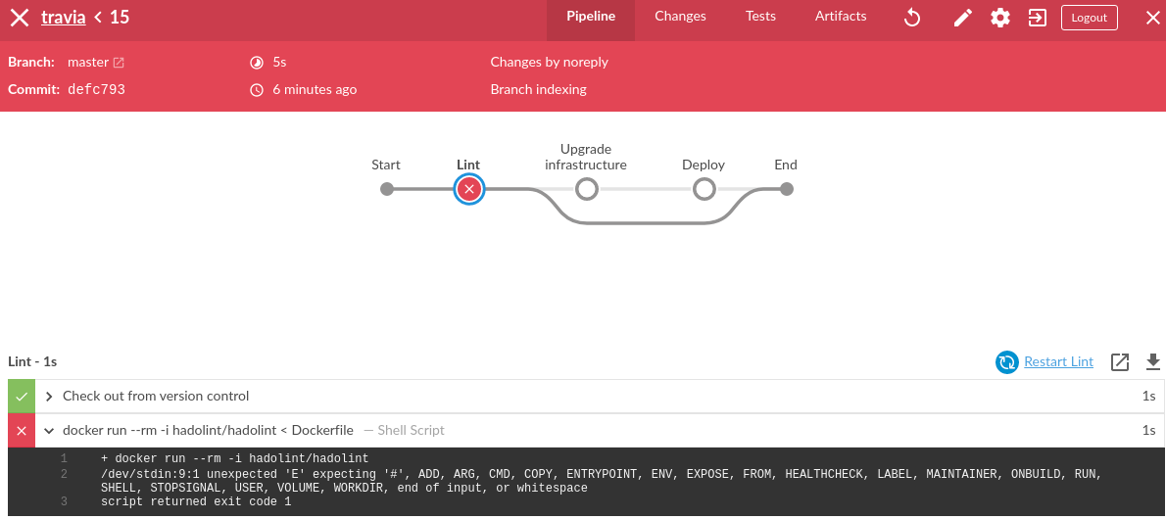The width and height of the screenshot is (1166, 520).
Task: Open the Artifacts tab
Action: [841, 17]
